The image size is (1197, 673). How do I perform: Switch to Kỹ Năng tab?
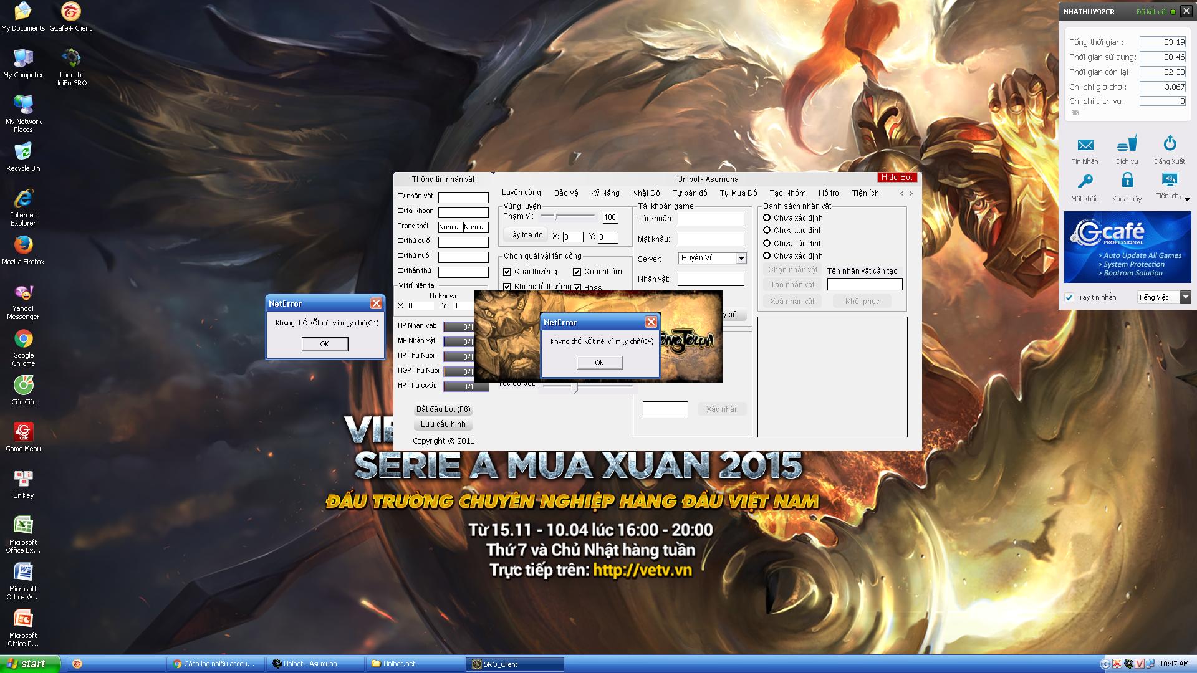(x=605, y=193)
